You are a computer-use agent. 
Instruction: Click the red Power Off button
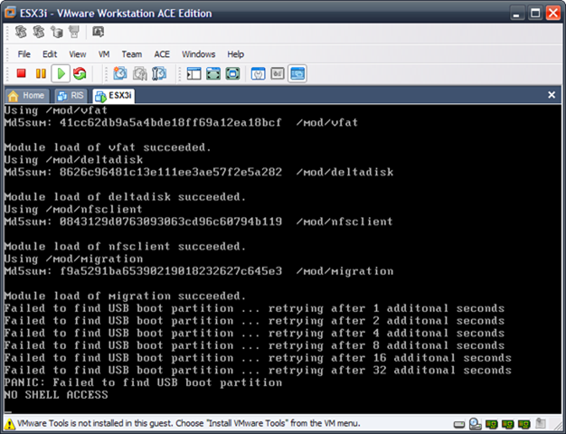tap(22, 74)
